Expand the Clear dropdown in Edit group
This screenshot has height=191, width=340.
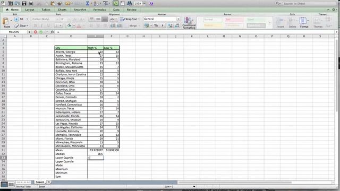pos(27,25)
